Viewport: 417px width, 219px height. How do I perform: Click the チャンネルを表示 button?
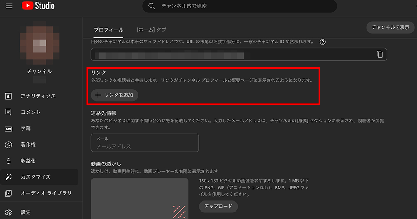point(390,27)
